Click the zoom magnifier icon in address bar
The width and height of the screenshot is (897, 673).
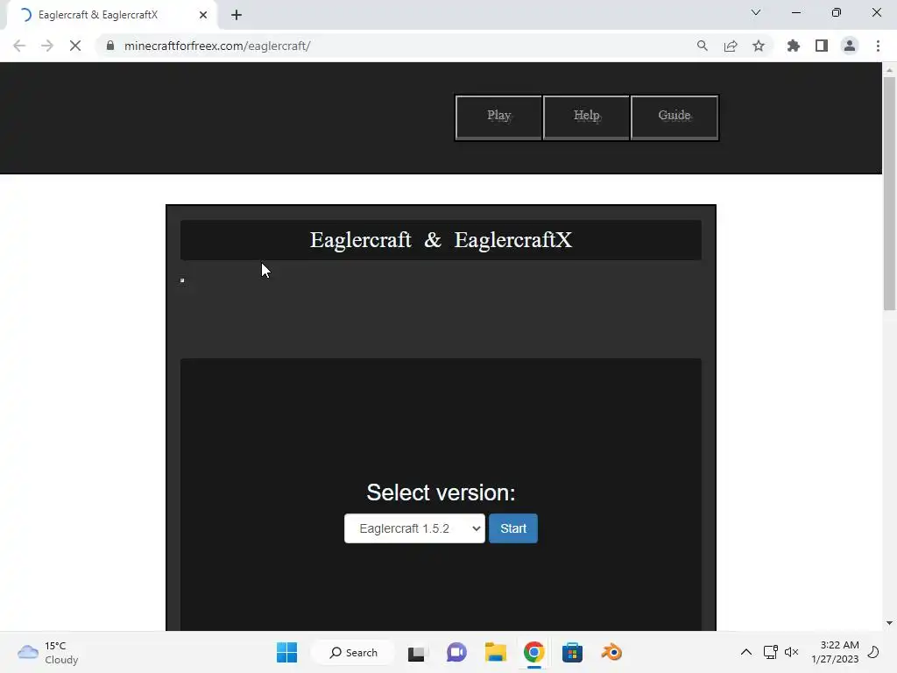(x=703, y=46)
